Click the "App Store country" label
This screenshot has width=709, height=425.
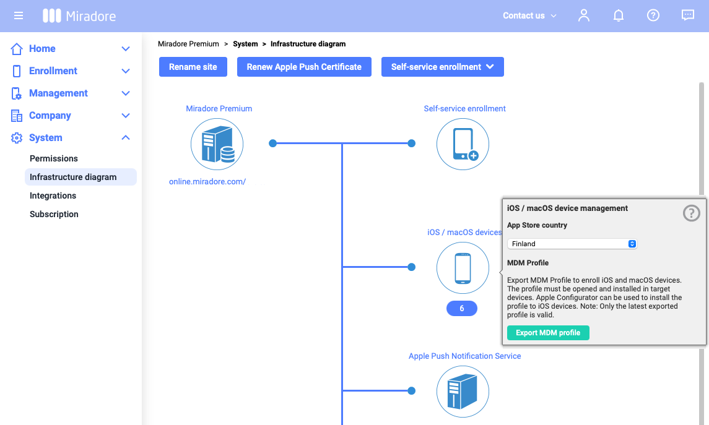coord(537,225)
